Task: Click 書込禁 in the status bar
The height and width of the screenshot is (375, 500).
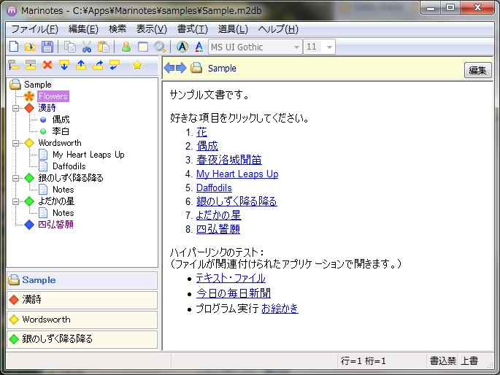Action: click(x=442, y=360)
